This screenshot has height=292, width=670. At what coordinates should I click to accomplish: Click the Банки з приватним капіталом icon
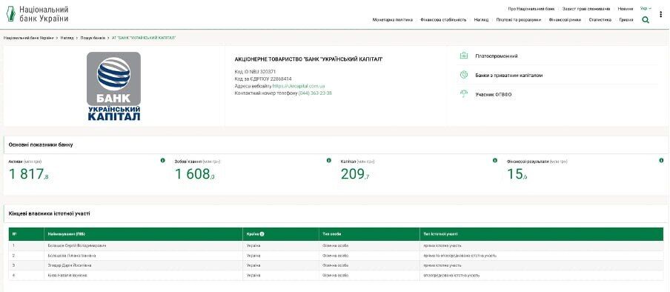pyautogui.click(x=464, y=75)
